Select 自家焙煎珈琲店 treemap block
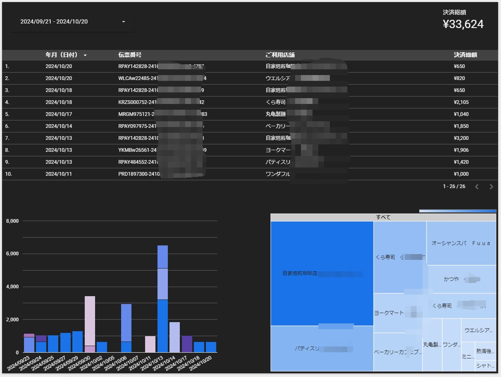The height and width of the screenshot is (377, 501). click(322, 273)
